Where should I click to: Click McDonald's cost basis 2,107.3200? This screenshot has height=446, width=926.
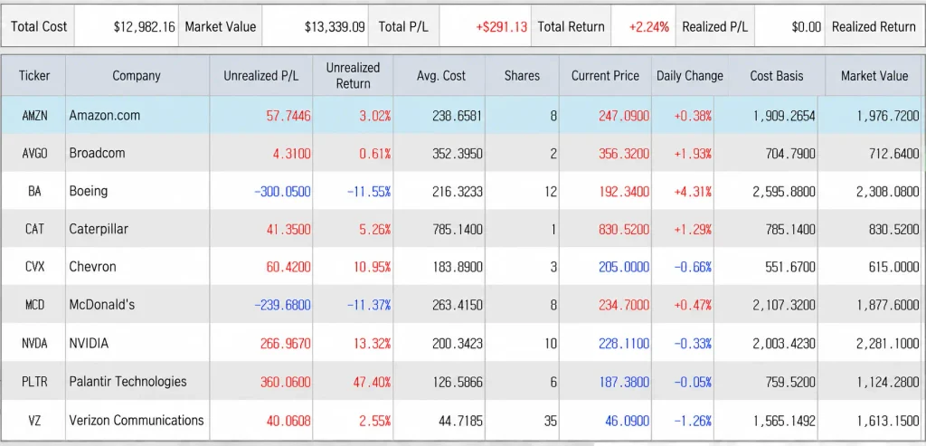coord(784,305)
